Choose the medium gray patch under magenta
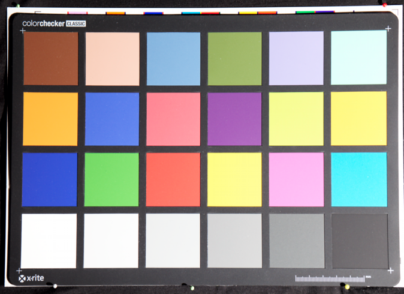Image resolution: width=404 pixels, height=294 pixels. 297,241
